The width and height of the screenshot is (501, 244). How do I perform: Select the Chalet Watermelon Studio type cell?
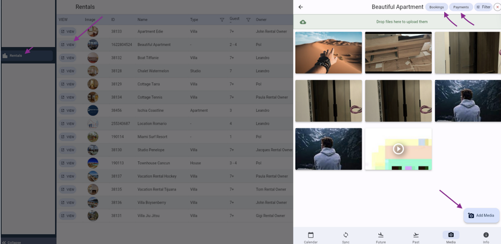tap(195, 71)
